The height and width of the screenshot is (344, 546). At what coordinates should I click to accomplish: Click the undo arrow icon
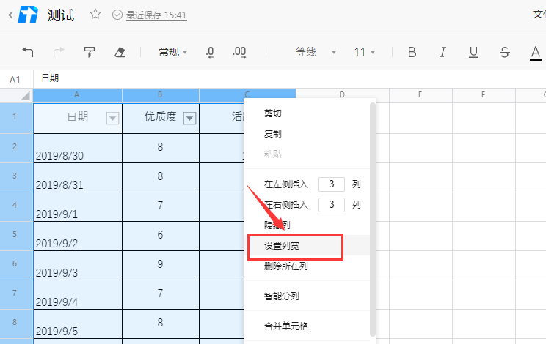[28, 52]
